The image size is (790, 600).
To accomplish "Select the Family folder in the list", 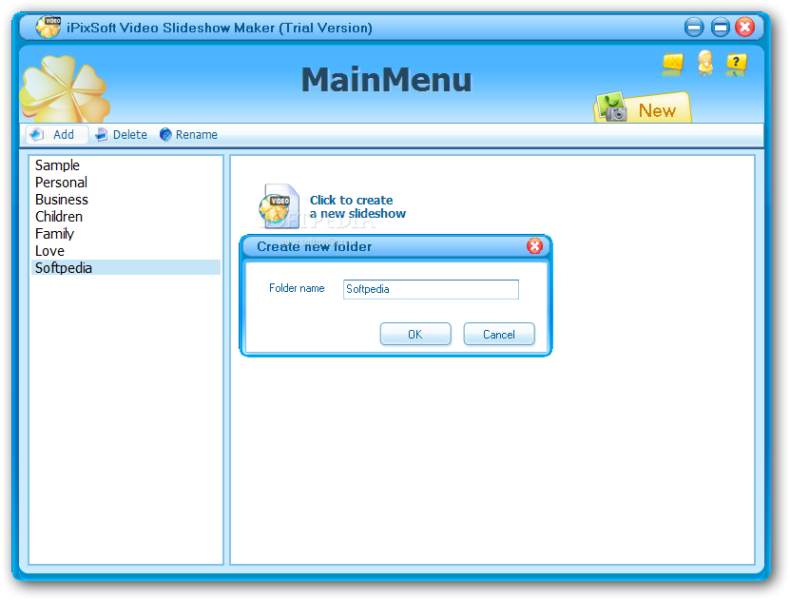I will (x=125, y=234).
